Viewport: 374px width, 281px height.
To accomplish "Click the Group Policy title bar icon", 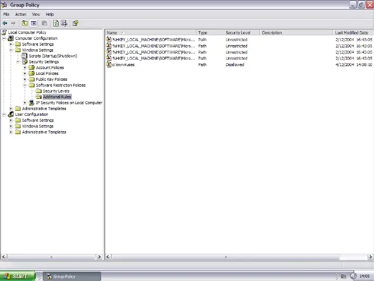I will 4,5.
